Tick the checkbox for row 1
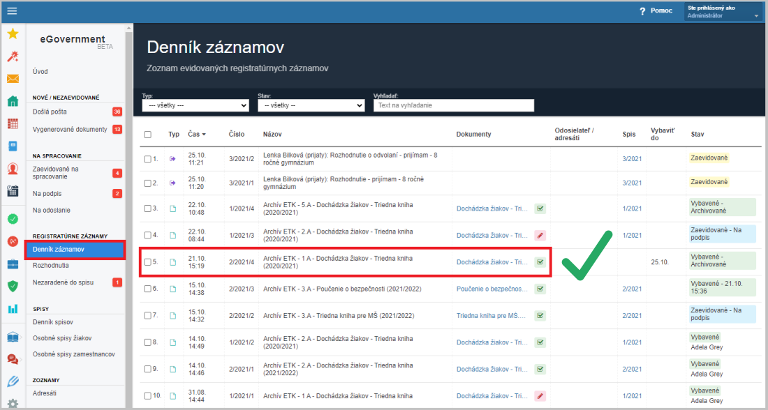768x410 pixels. pos(147,159)
